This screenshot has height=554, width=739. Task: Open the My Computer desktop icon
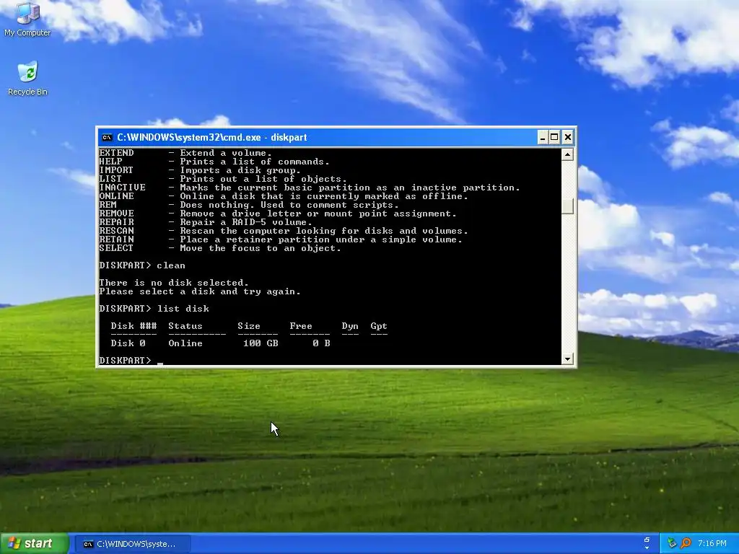click(27, 19)
